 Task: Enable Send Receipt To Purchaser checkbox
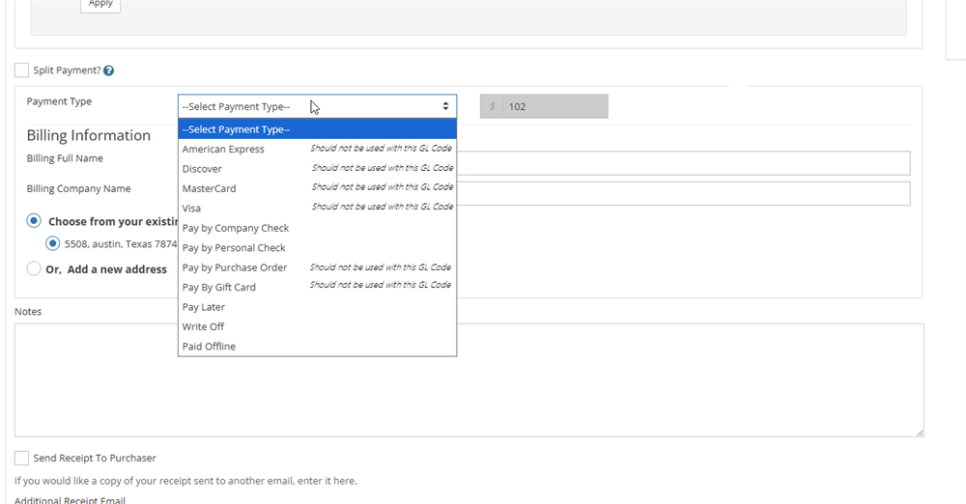click(x=21, y=458)
